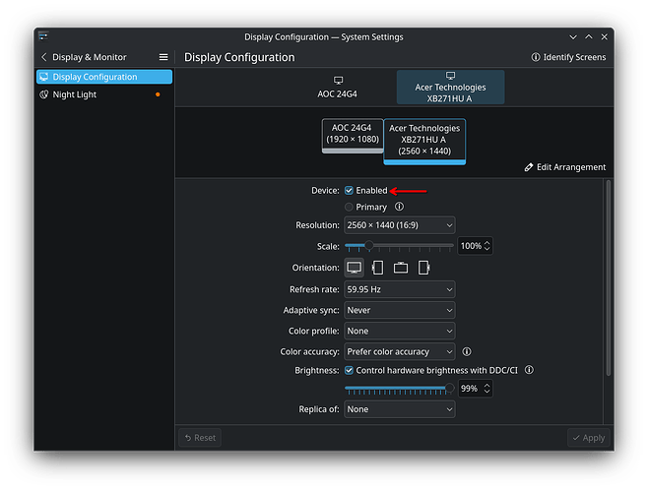Click info icon next to Color accuracy
The height and width of the screenshot is (491, 648).
(x=467, y=351)
